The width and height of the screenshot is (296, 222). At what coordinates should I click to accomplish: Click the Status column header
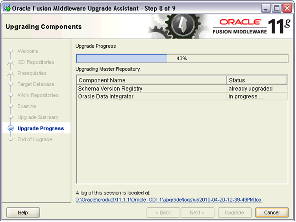pyautogui.click(x=257, y=80)
